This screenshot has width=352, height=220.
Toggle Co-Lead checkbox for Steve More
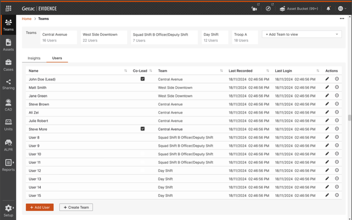tap(142, 129)
